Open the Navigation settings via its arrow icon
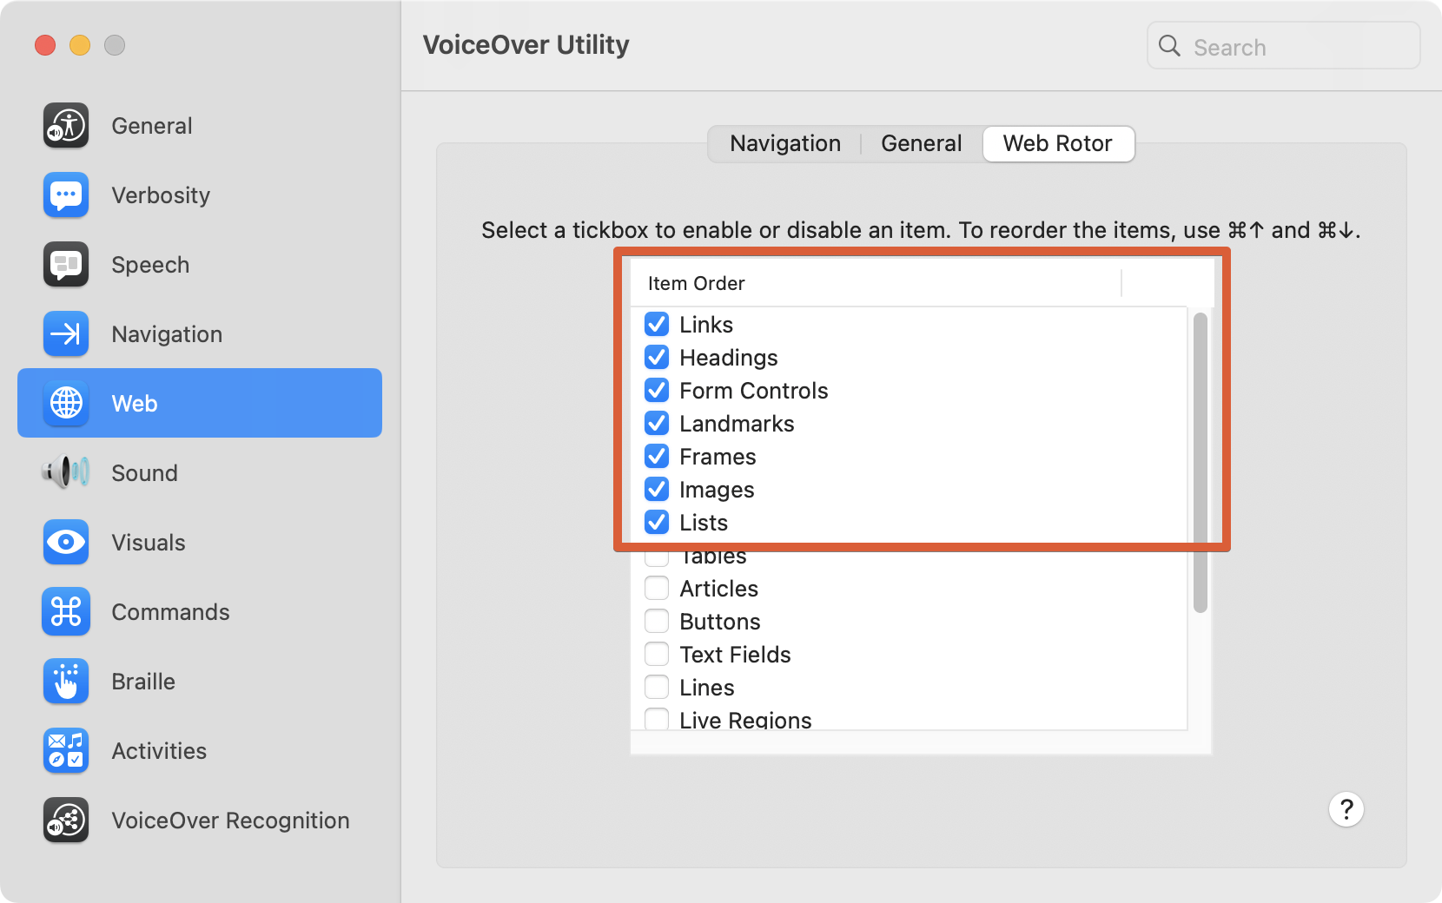This screenshot has width=1442, height=903. 65,334
